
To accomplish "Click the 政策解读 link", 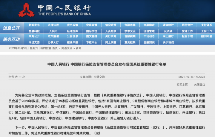I will pyautogui.click(x=53, y=36).
